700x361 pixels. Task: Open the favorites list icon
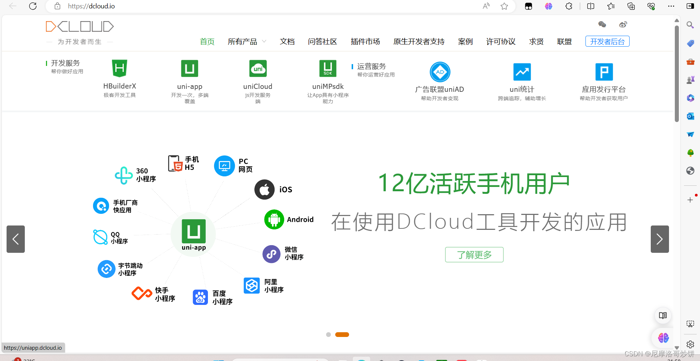pos(611,6)
